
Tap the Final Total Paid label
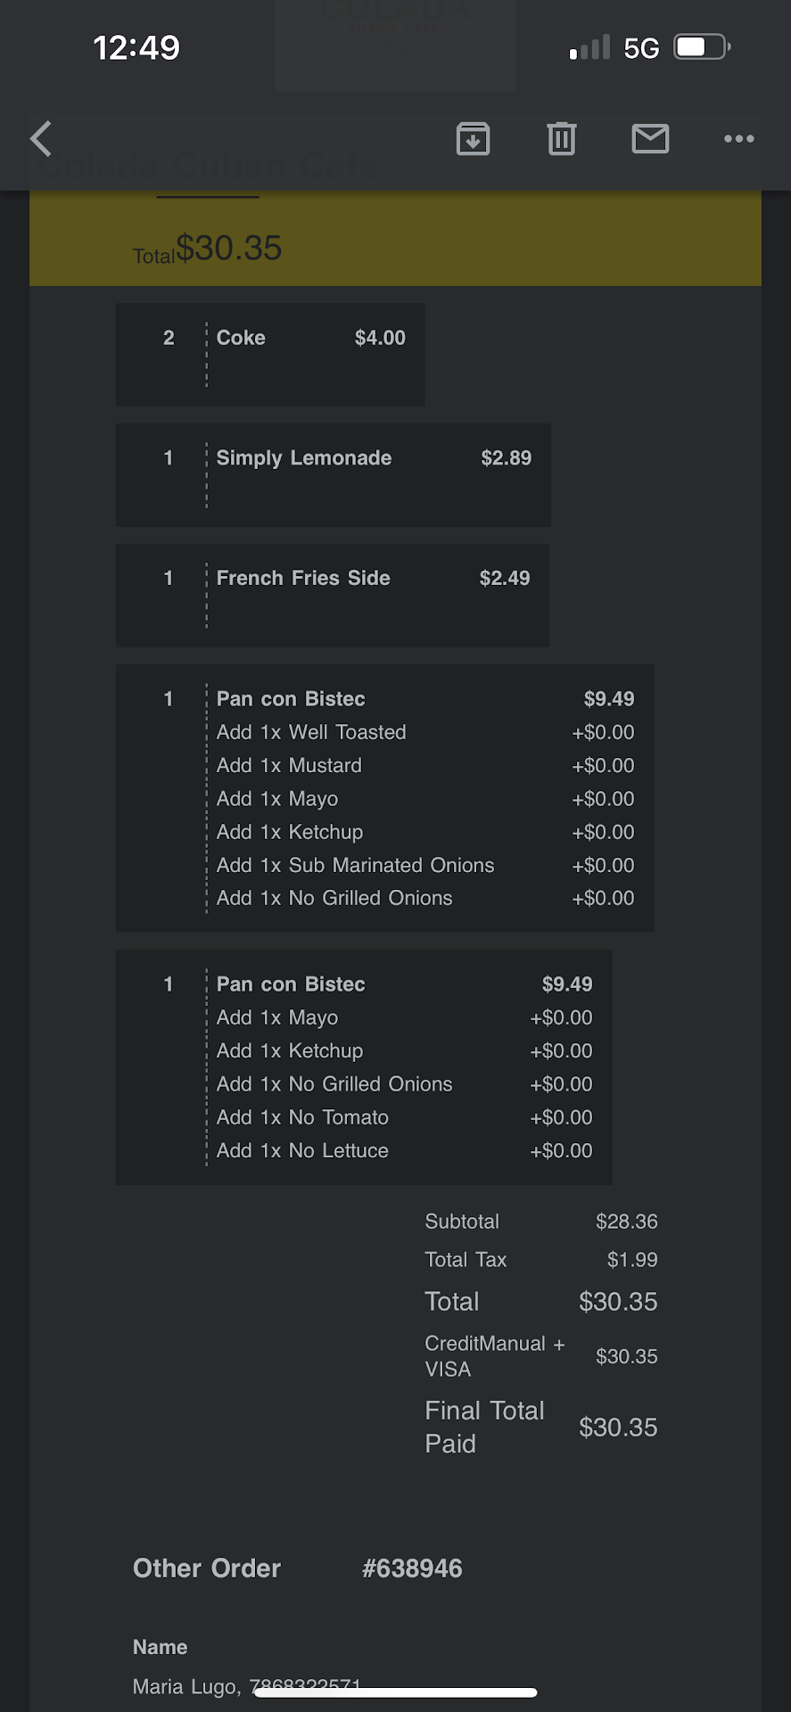(484, 1427)
